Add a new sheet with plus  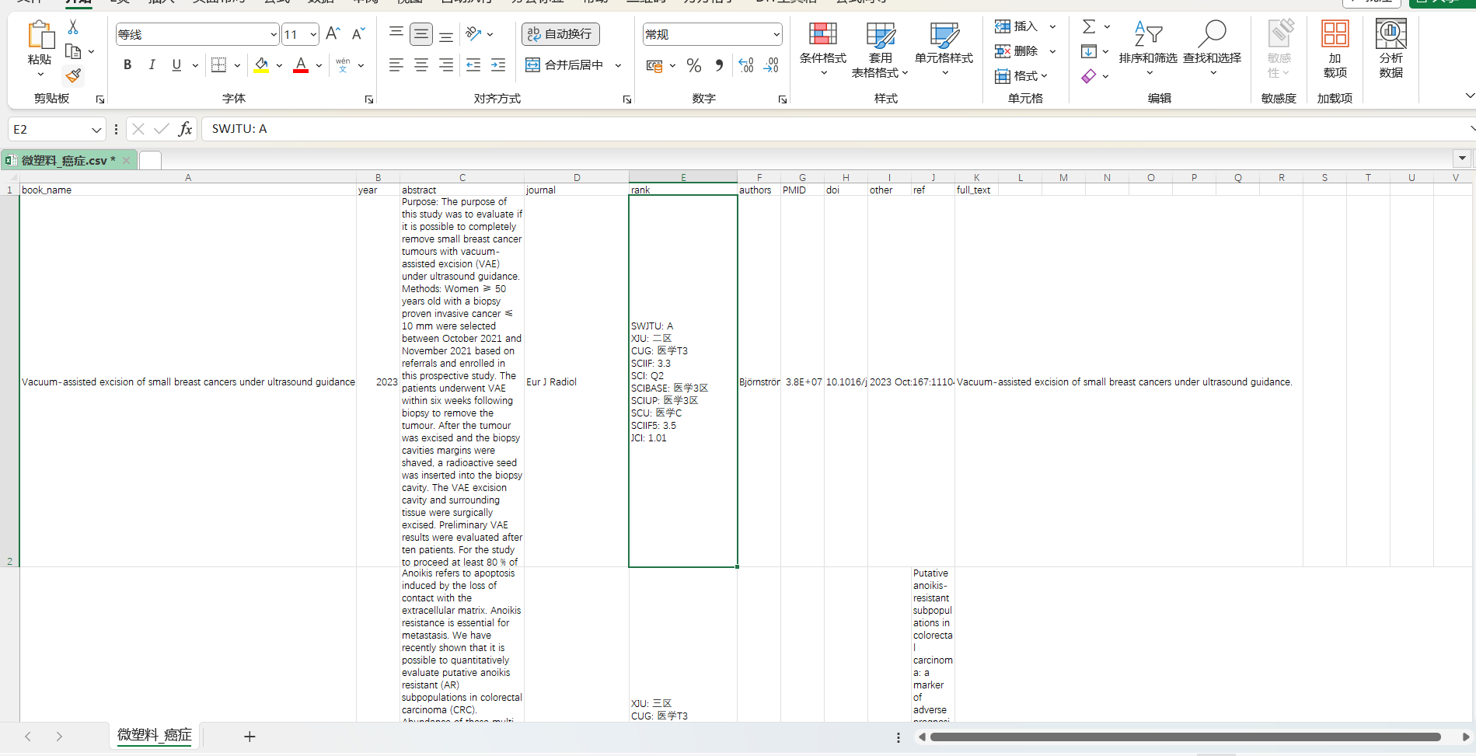click(249, 736)
